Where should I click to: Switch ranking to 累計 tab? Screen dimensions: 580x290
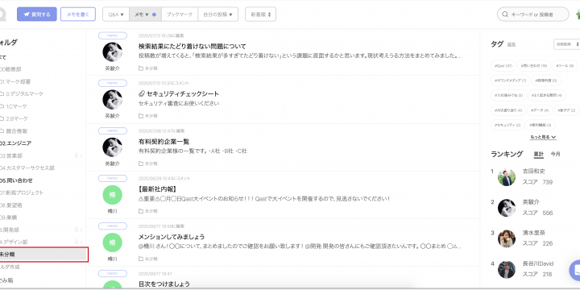[x=539, y=154]
